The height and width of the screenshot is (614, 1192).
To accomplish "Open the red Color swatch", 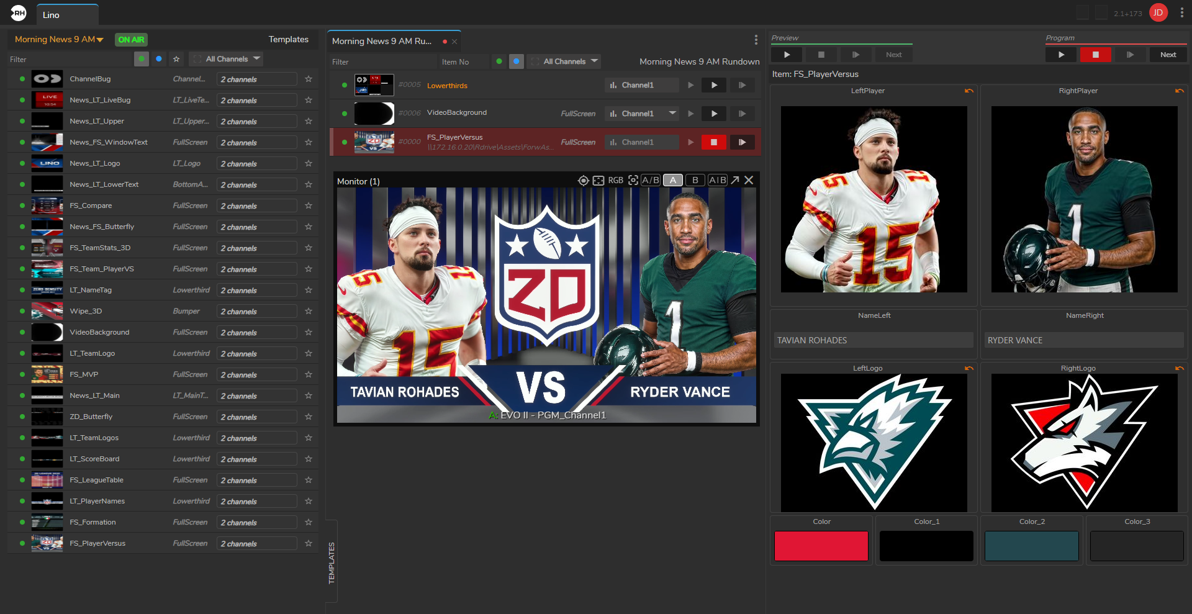I will [x=821, y=546].
